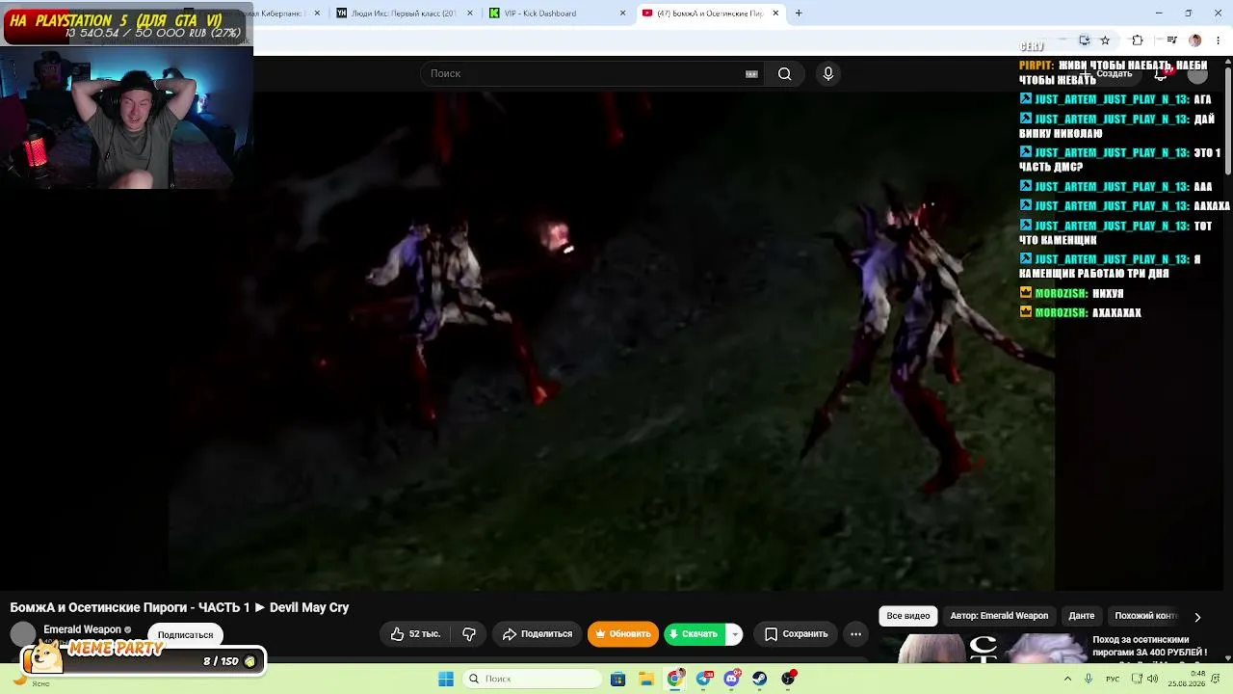
Task: Click the orange Обновить button
Action: pos(622,634)
